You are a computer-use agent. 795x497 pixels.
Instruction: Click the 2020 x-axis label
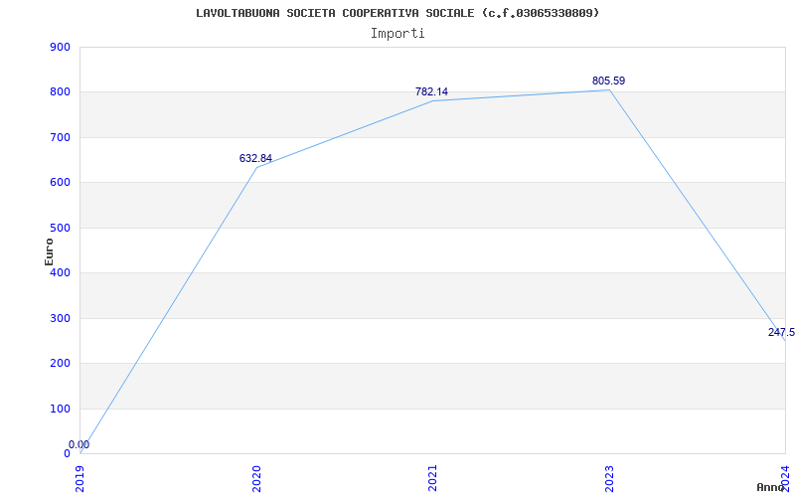(256, 478)
